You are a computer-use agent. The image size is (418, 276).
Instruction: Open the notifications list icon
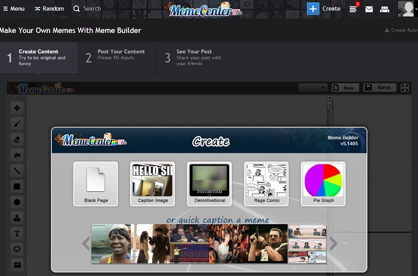coord(353,9)
